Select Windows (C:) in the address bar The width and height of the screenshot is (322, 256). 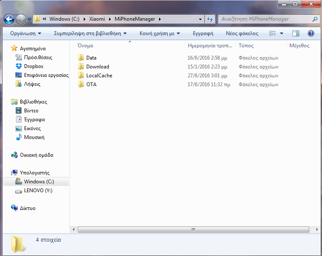coord(64,19)
